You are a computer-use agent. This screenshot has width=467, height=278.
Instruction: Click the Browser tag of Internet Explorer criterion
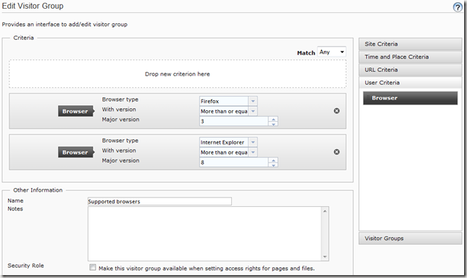tap(75, 152)
